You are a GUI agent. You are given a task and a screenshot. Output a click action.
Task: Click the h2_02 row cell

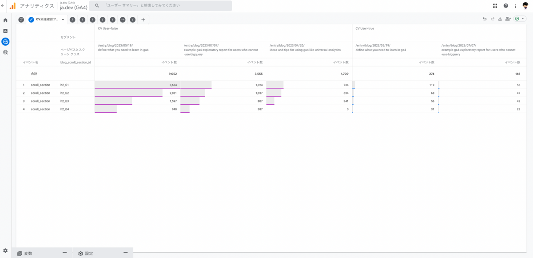pos(65,93)
